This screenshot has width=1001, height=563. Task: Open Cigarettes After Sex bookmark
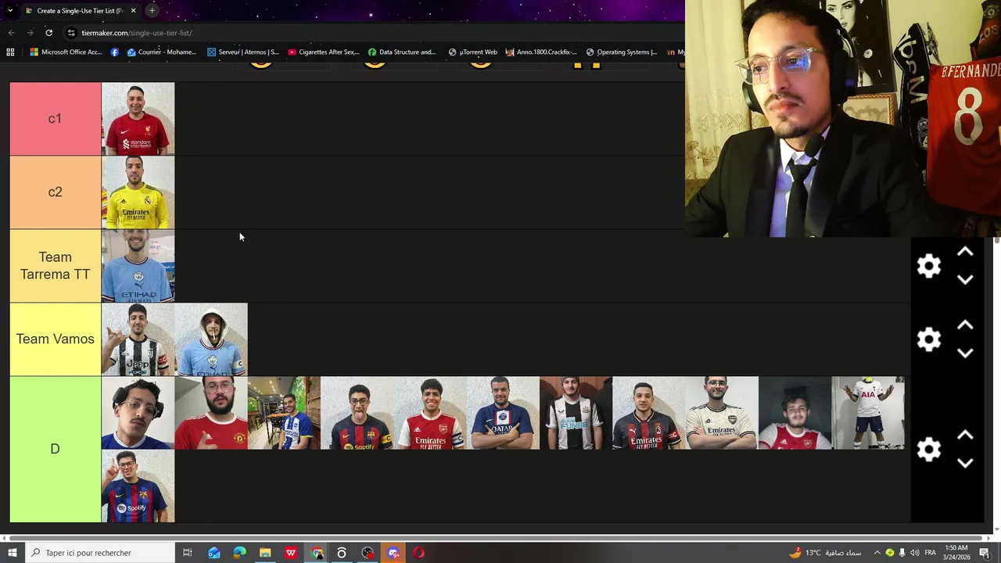click(x=324, y=52)
